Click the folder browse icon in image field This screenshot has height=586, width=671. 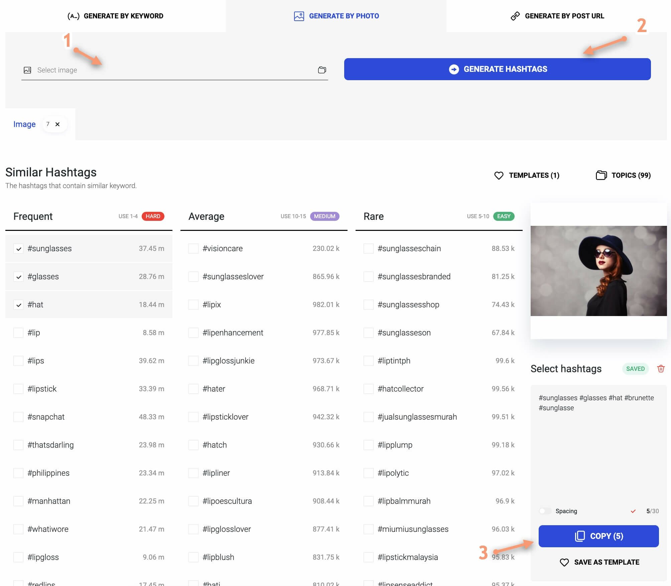coord(322,70)
